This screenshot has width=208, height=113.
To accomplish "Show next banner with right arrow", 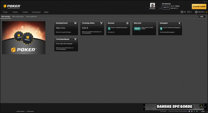I will pos(205,107).
